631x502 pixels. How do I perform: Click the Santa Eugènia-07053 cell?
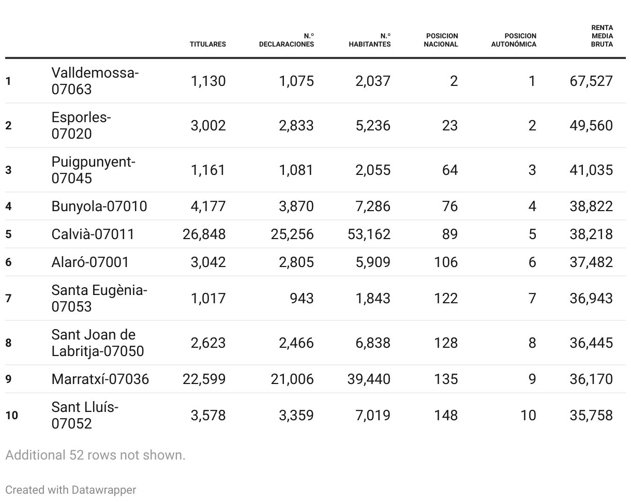99,298
